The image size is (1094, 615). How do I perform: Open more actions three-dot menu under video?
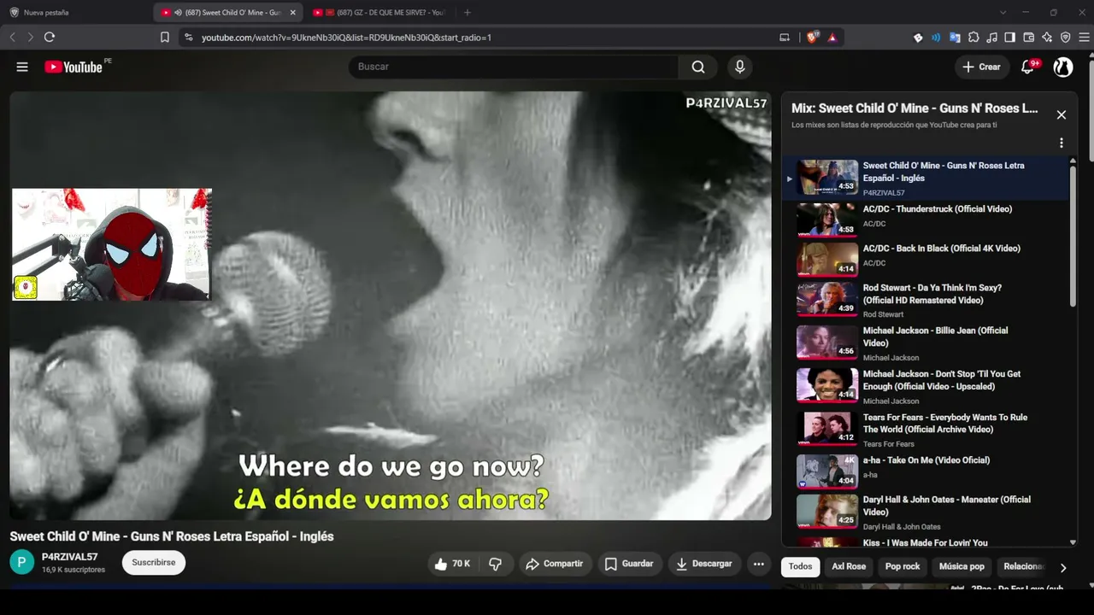(x=758, y=564)
